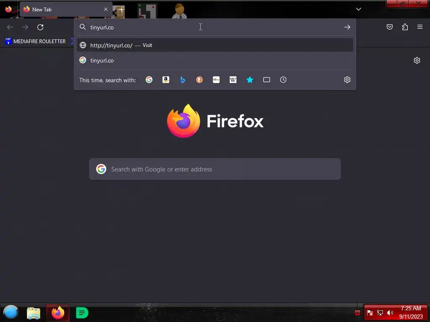Search this time with Google icon
Image resolution: width=430 pixels, height=322 pixels.
(149, 80)
